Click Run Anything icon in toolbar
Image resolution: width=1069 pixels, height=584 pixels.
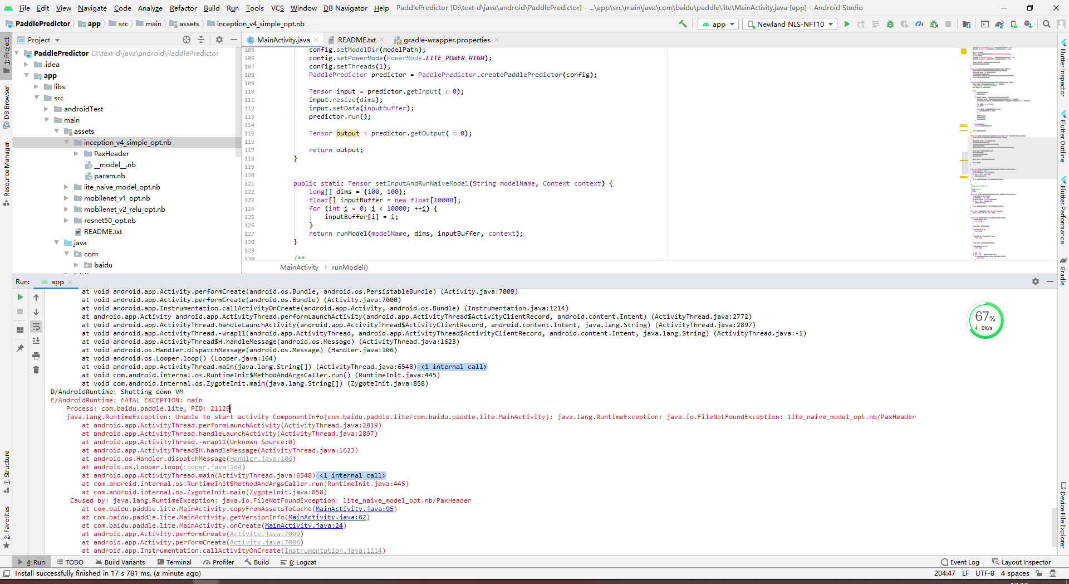point(985,24)
